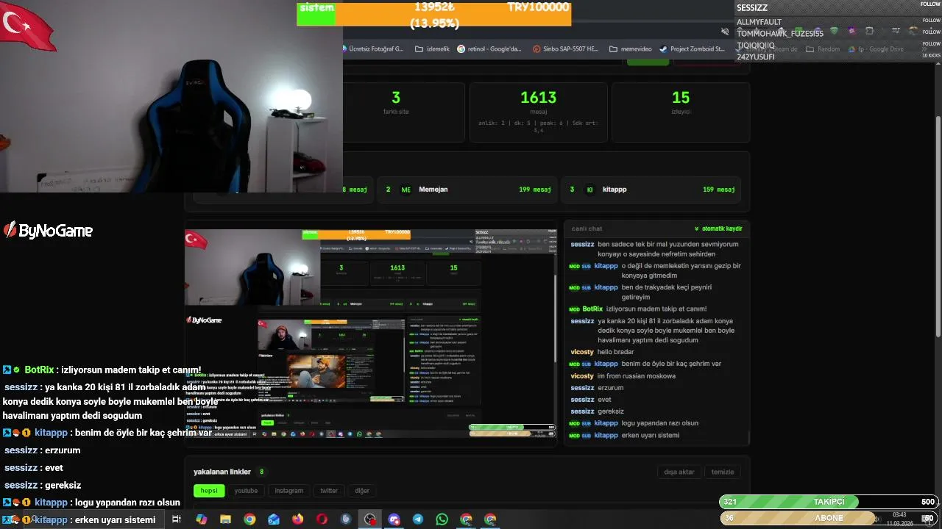Click the 1613 mesaj stat card

coord(538,112)
